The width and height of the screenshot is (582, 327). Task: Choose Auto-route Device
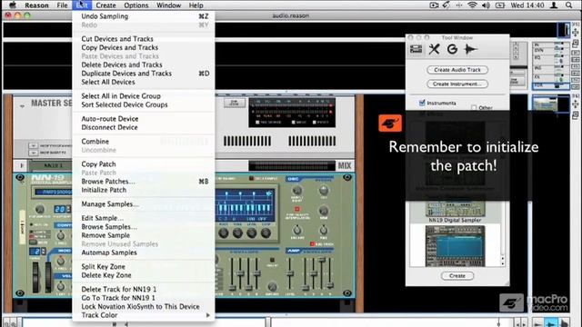pyautogui.click(x=144, y=119)
